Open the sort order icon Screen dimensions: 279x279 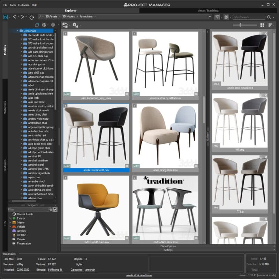coord(270,25)
